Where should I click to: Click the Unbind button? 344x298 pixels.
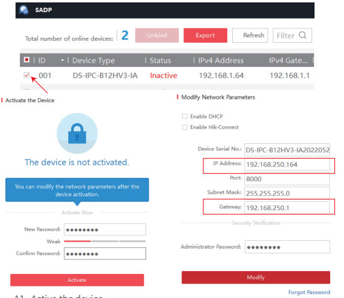tap(157, 36)
